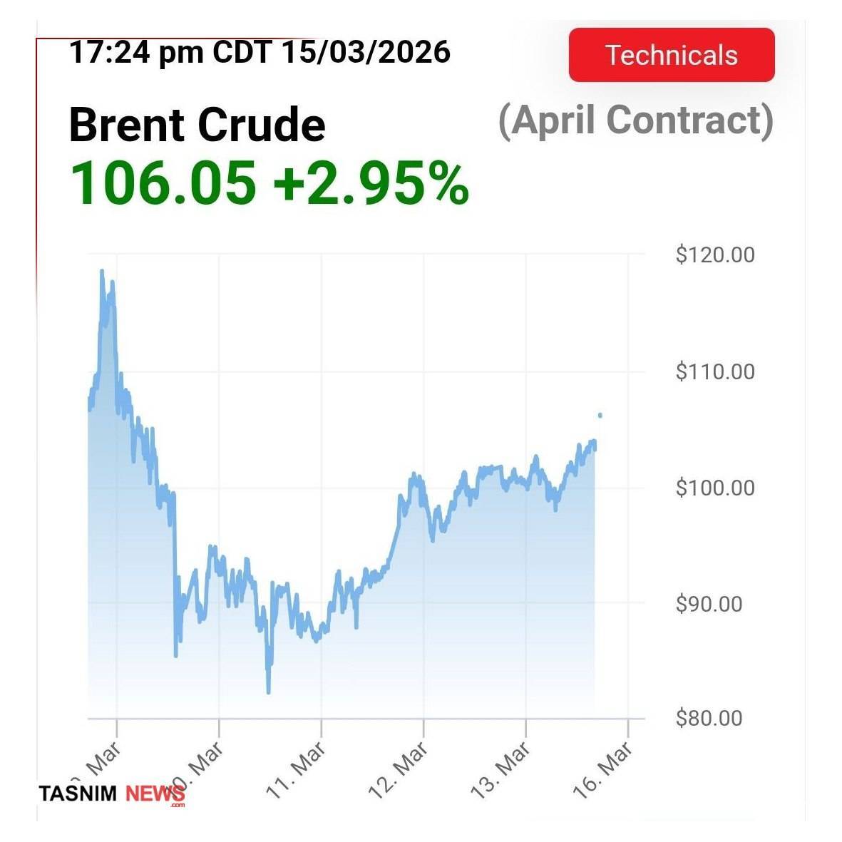Click the Tasnim News logo
This screenshot has width=842, height=842.
tap(111, 794)
